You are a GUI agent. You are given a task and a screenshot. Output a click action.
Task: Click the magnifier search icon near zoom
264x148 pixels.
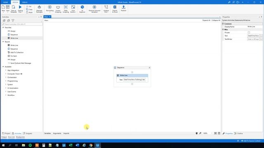pos(200,133)
